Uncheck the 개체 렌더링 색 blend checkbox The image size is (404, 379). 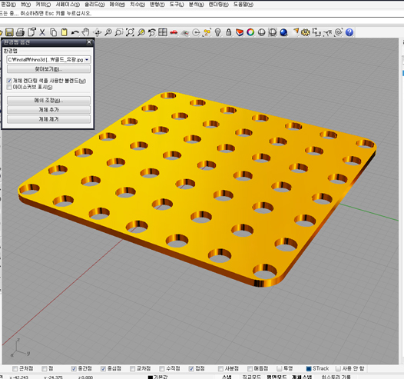9,81
